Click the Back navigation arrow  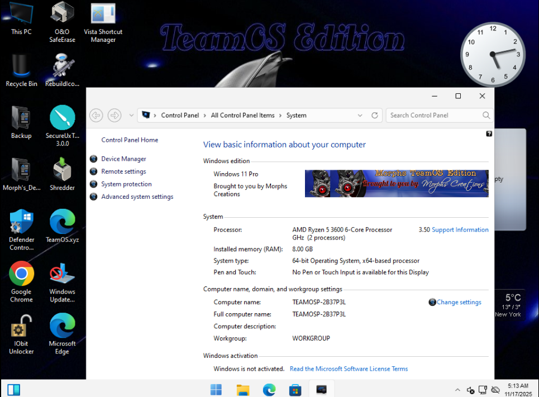[96, 116]
